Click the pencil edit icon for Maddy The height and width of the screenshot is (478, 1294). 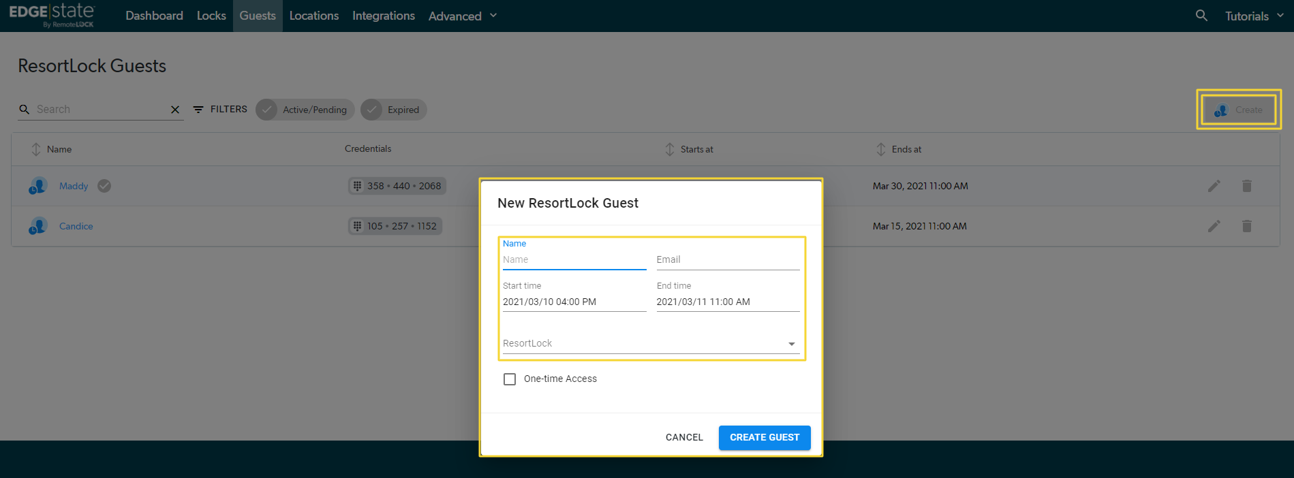coord(1214,186)
